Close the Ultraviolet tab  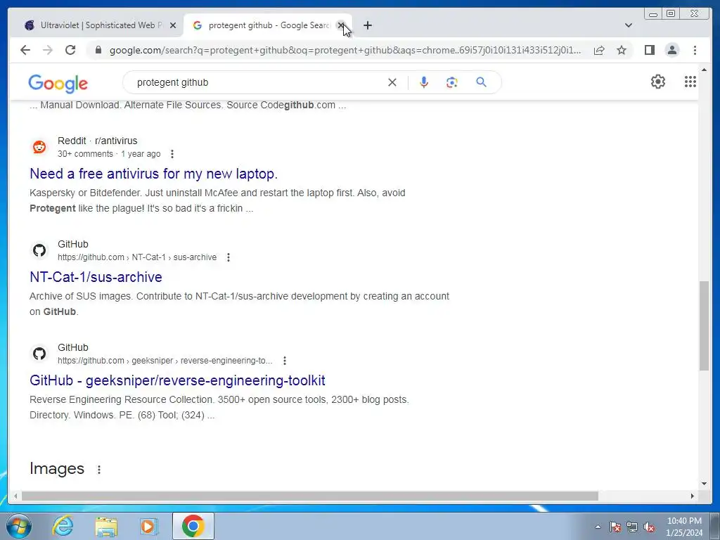tap(173, 25)
